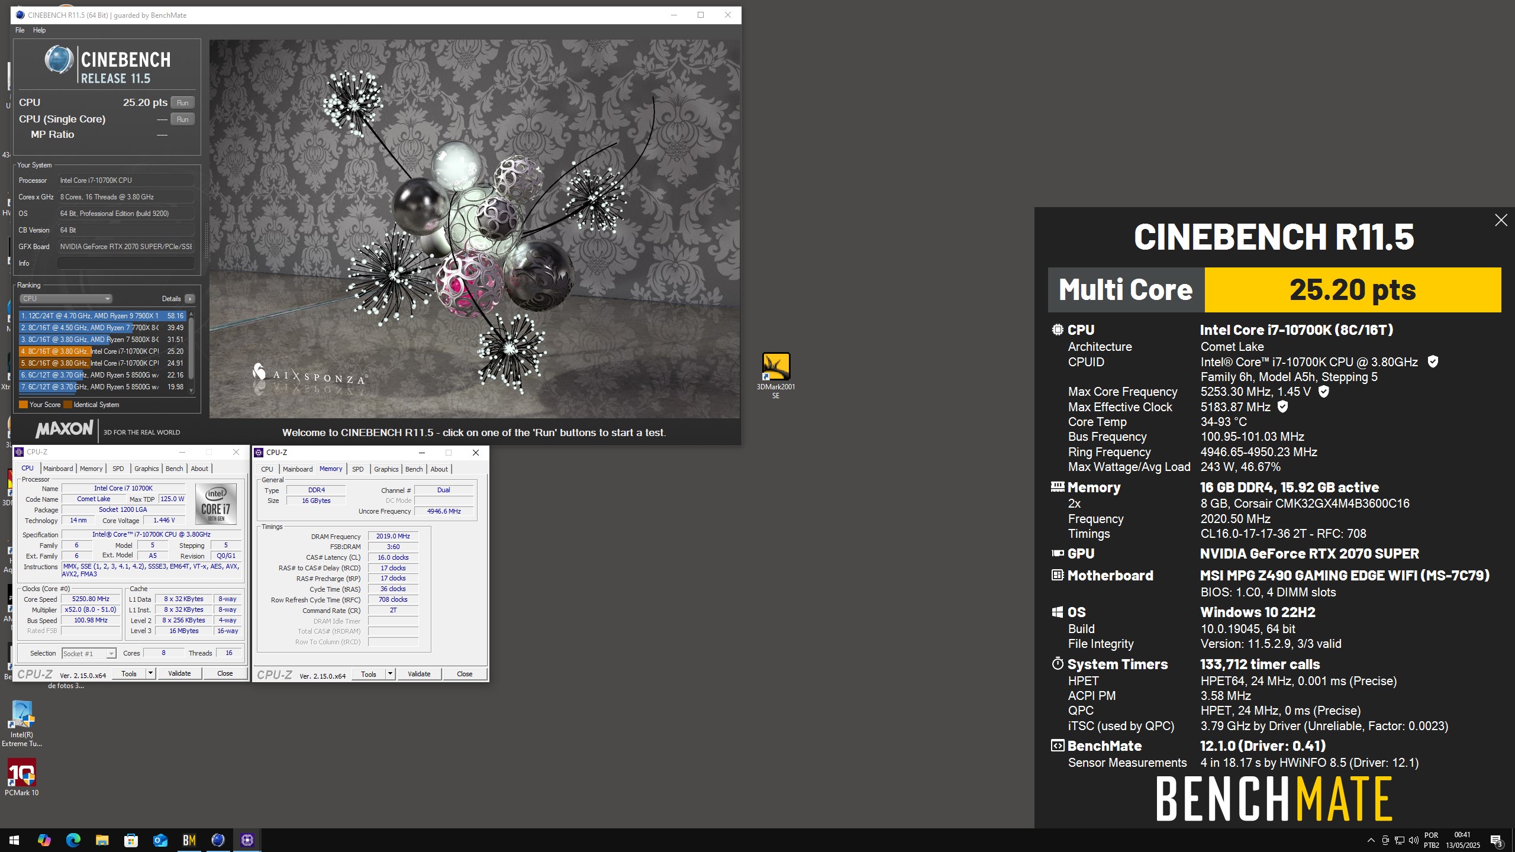Click the BenchMate code icon next to version

pyautogui.click(x=1058, y=745)
